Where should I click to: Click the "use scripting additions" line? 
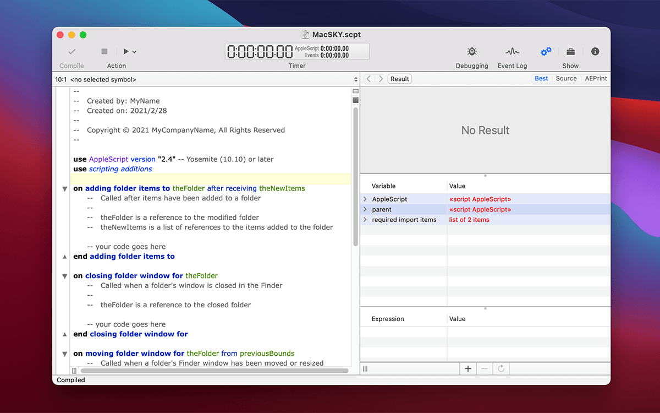coord(113,169)
